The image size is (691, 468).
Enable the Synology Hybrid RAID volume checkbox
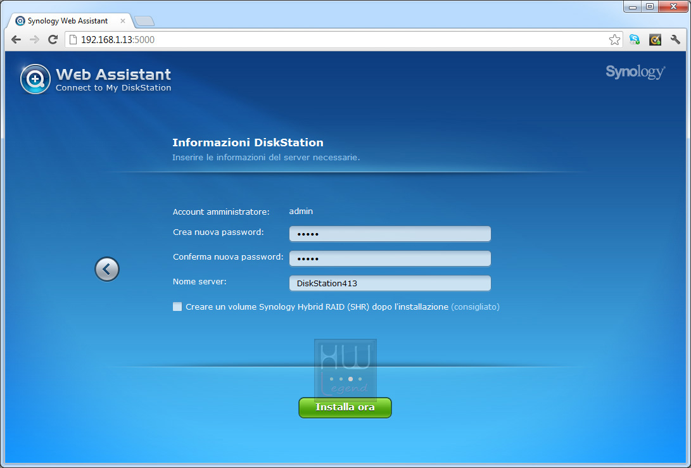coord(177,307)
